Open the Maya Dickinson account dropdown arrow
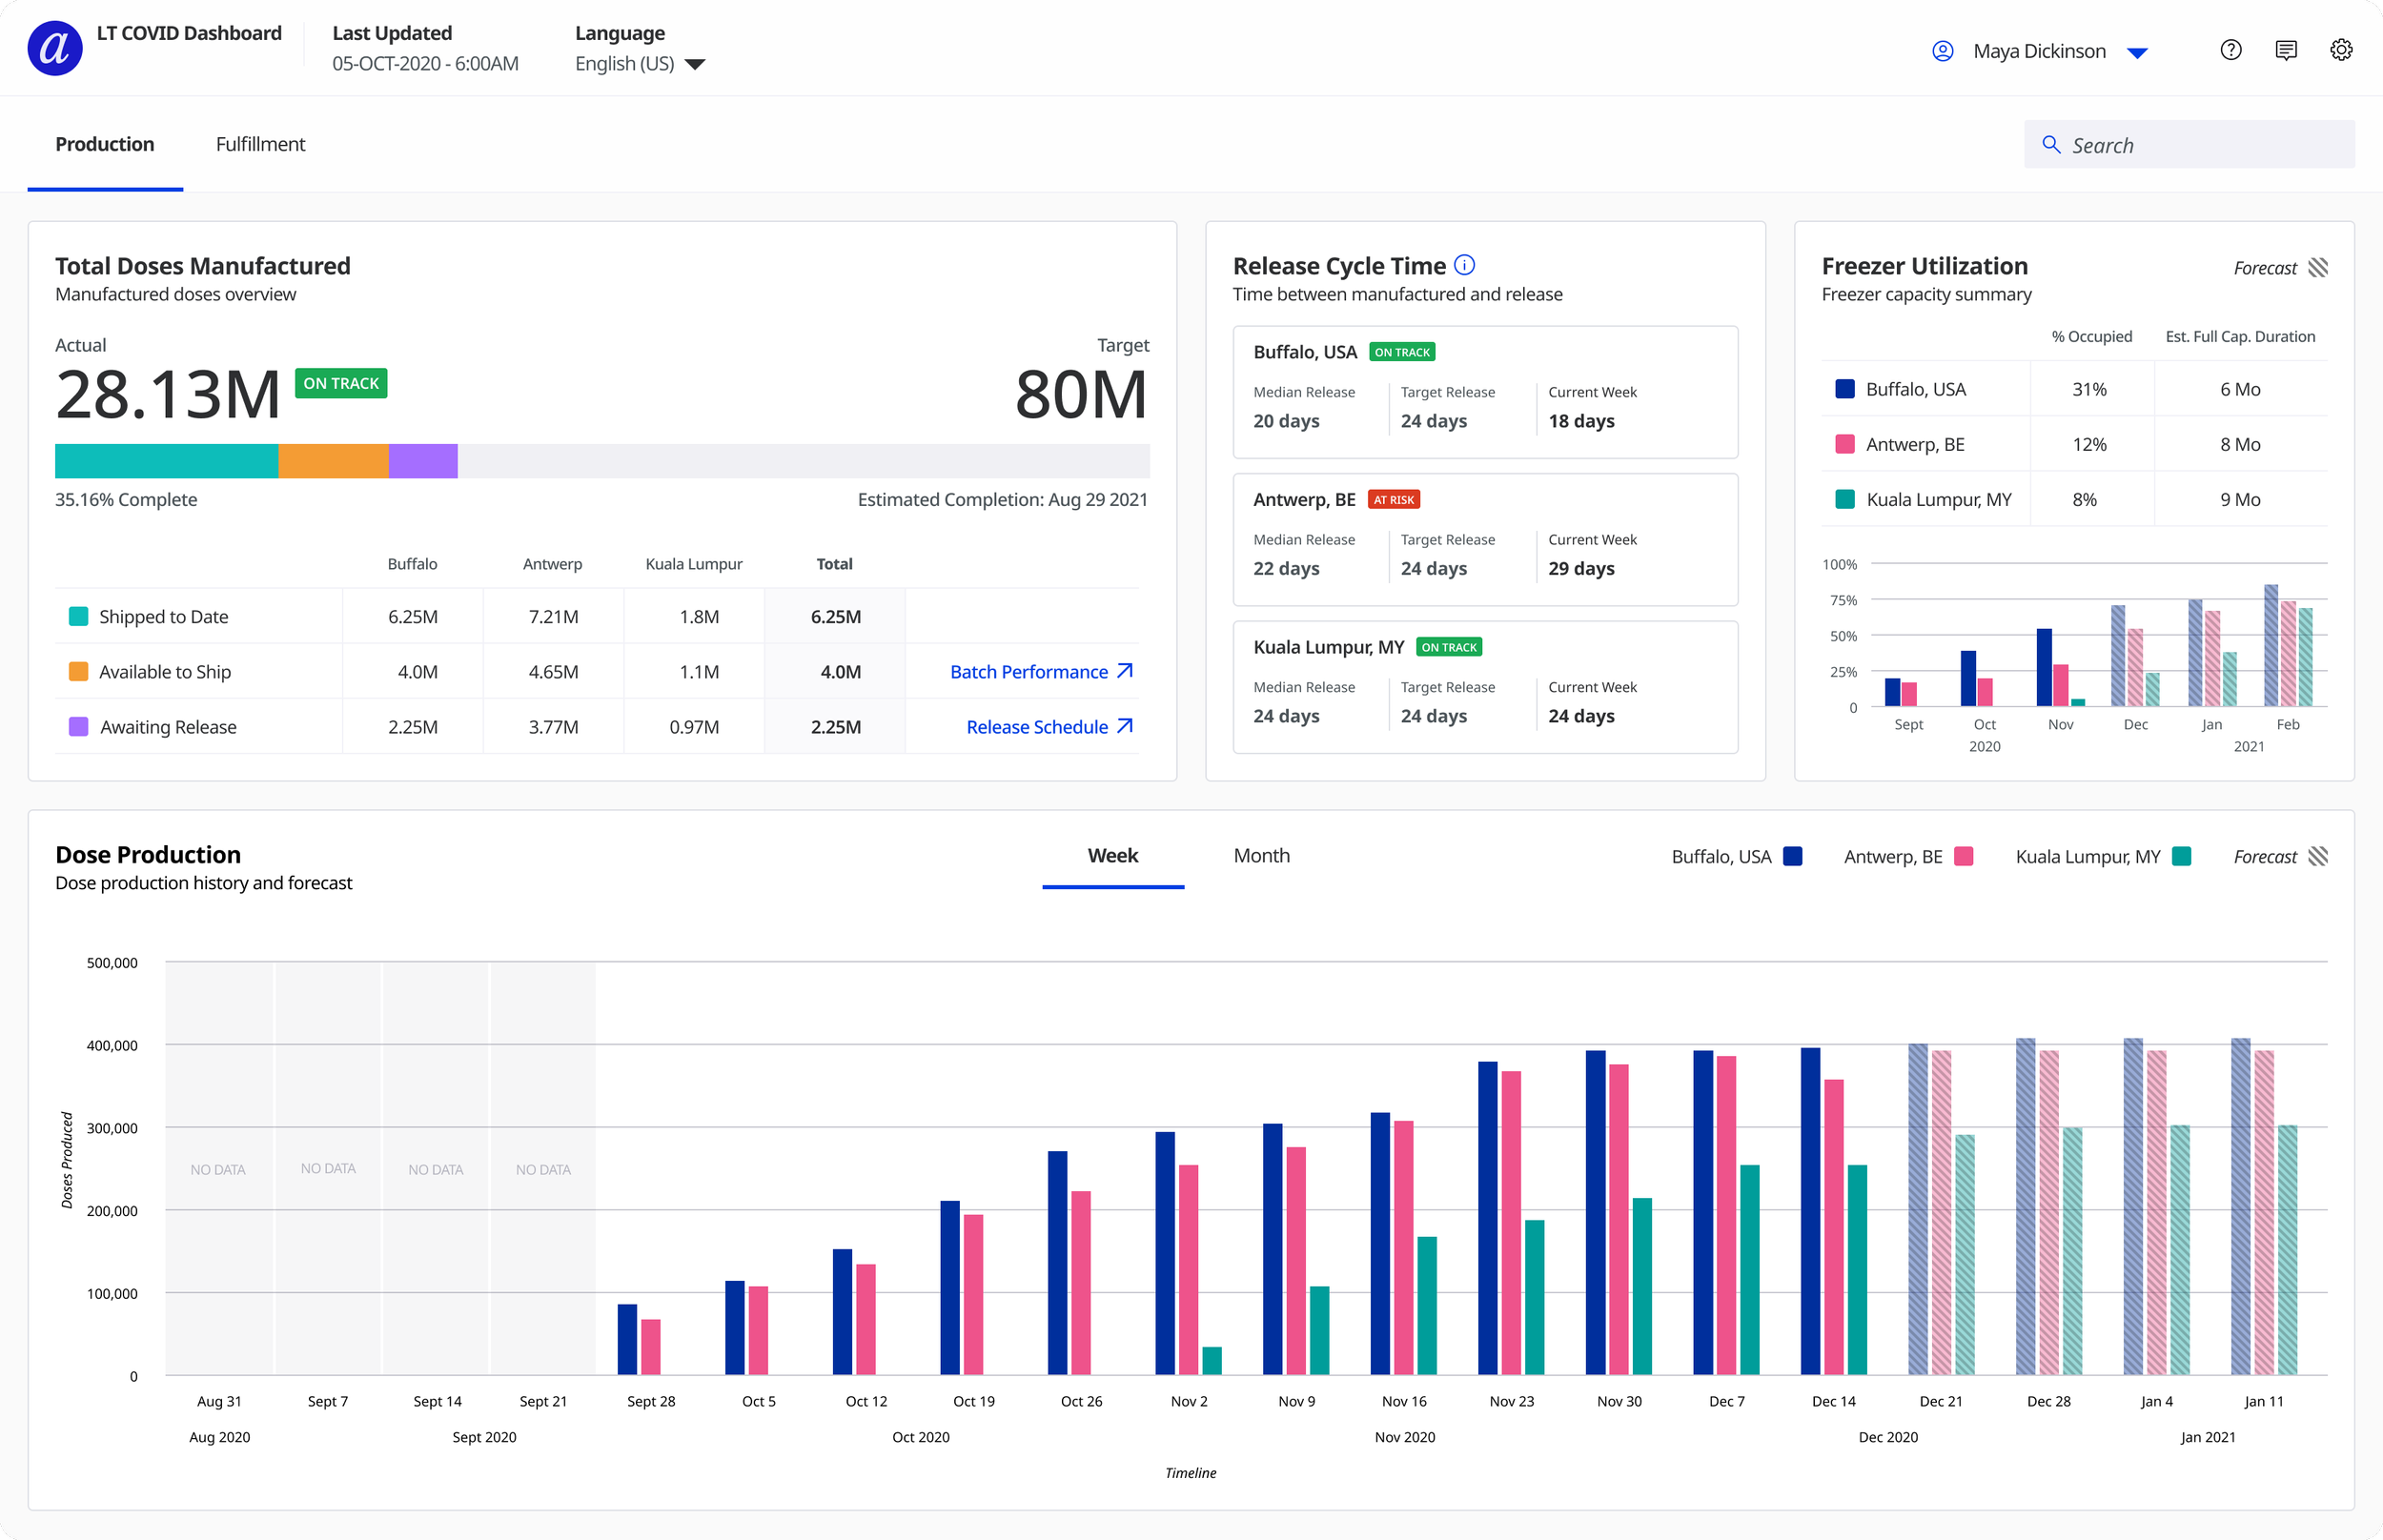The image size is (2383, 1540). (x=2137, y=53)
